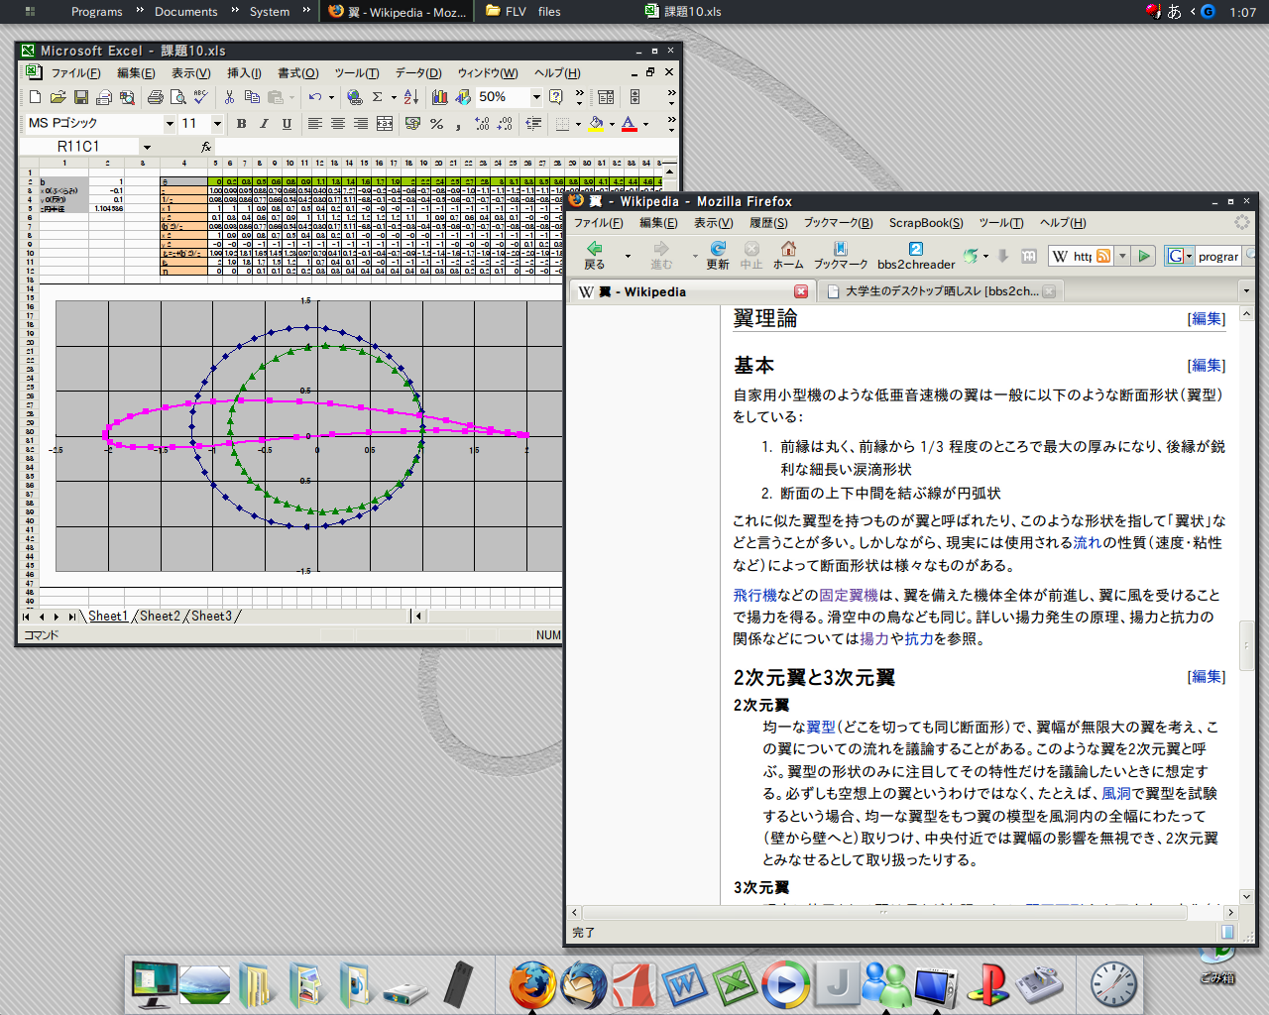Click the 編集 link beside 翼理論
Screen dimensions: 1269x1015
pos(1207,318)
